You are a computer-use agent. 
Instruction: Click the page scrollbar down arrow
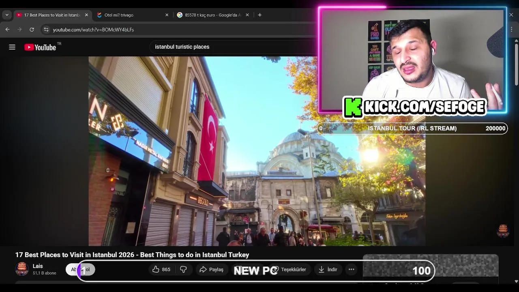[x=516, y=281]
